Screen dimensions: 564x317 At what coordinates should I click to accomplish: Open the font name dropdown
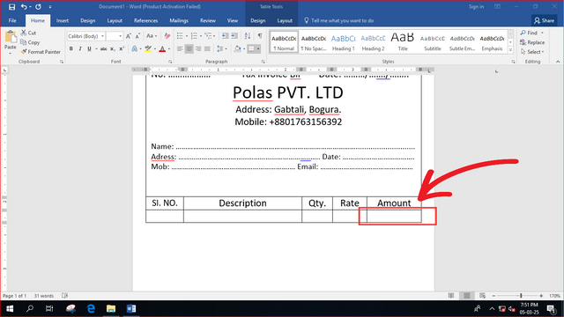click(102, 36)
